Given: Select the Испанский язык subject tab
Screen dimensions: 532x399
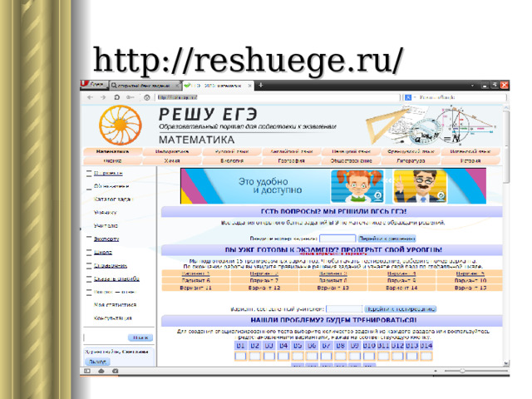Looking at the screenshot, I should pos(470,151).
